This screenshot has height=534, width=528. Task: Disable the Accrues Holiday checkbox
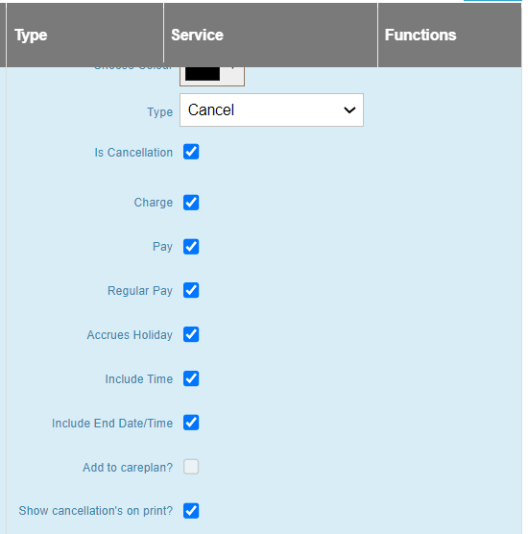coord(191,334)
